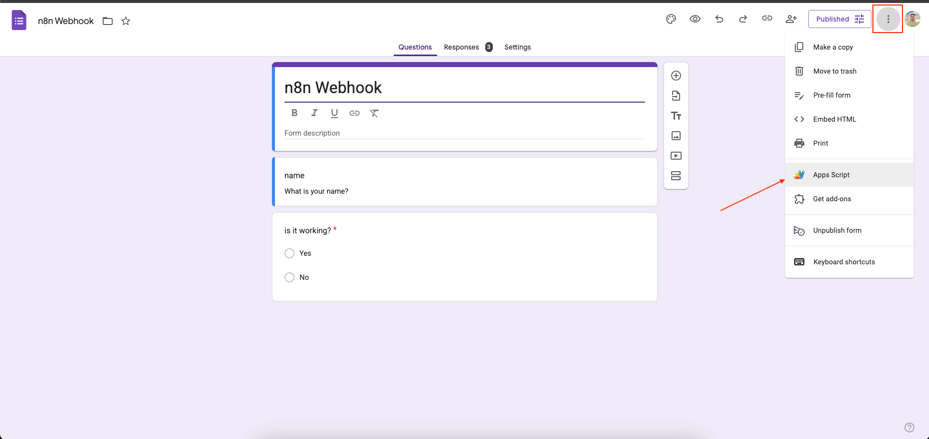929x439 pixels.
Task: Apply underline to form title
Action: 335,113
